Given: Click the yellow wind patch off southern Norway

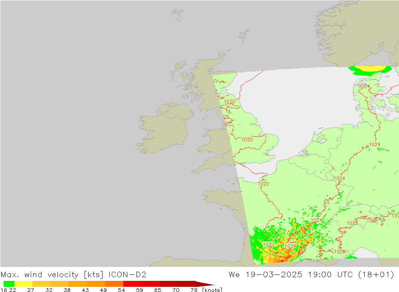Looking at the screenshot, I should pyautogui.click(x=370, y=69).
